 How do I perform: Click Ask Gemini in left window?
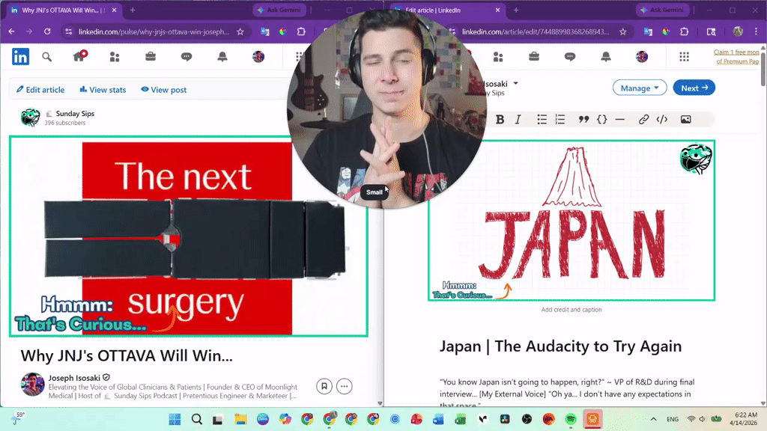click(280, 10)
